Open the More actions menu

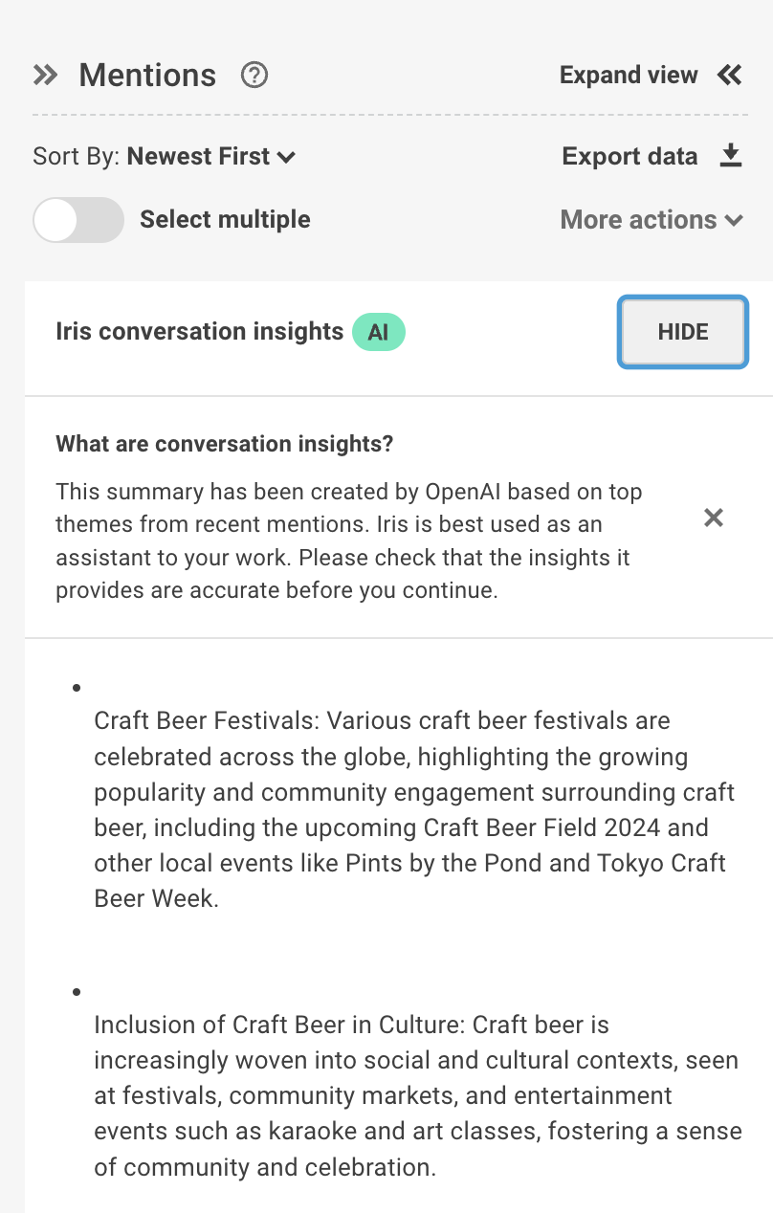click(652, 220)
